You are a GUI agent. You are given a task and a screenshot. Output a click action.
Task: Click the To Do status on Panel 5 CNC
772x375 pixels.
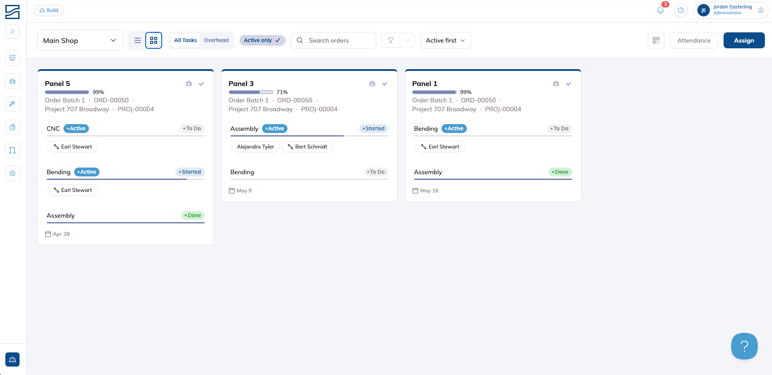coord(192,129)
